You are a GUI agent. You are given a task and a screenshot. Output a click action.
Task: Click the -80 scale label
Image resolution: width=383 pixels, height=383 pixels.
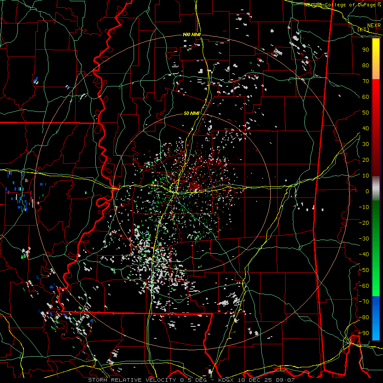pyautogui.click(x=364, y=317)
